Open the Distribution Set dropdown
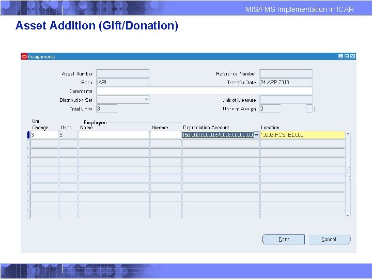The image size is (372, 279). pos(146,100)
